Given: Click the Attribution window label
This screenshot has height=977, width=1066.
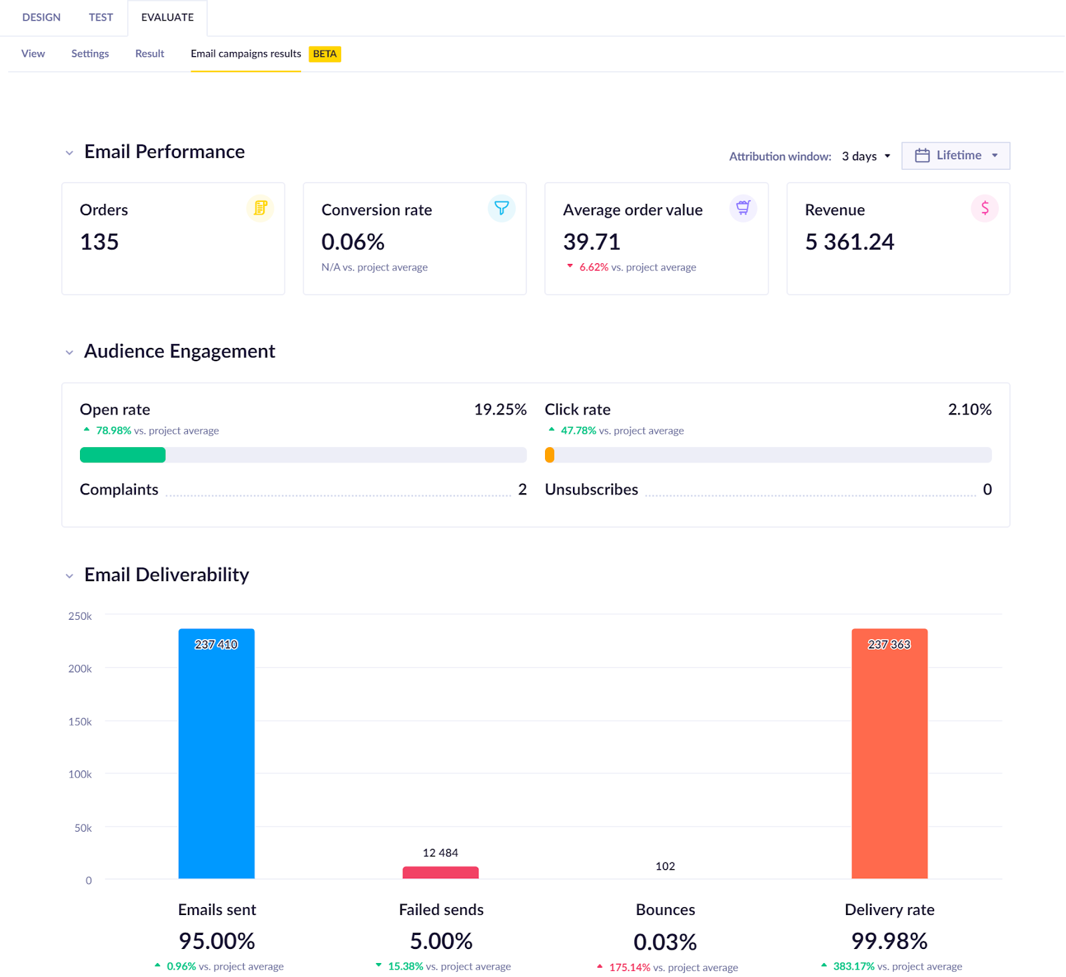Looking at the screenshot, I should tap(780, 157).
